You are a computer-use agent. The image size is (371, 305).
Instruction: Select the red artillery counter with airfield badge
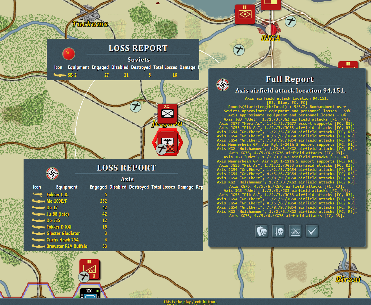coord(90,270)
